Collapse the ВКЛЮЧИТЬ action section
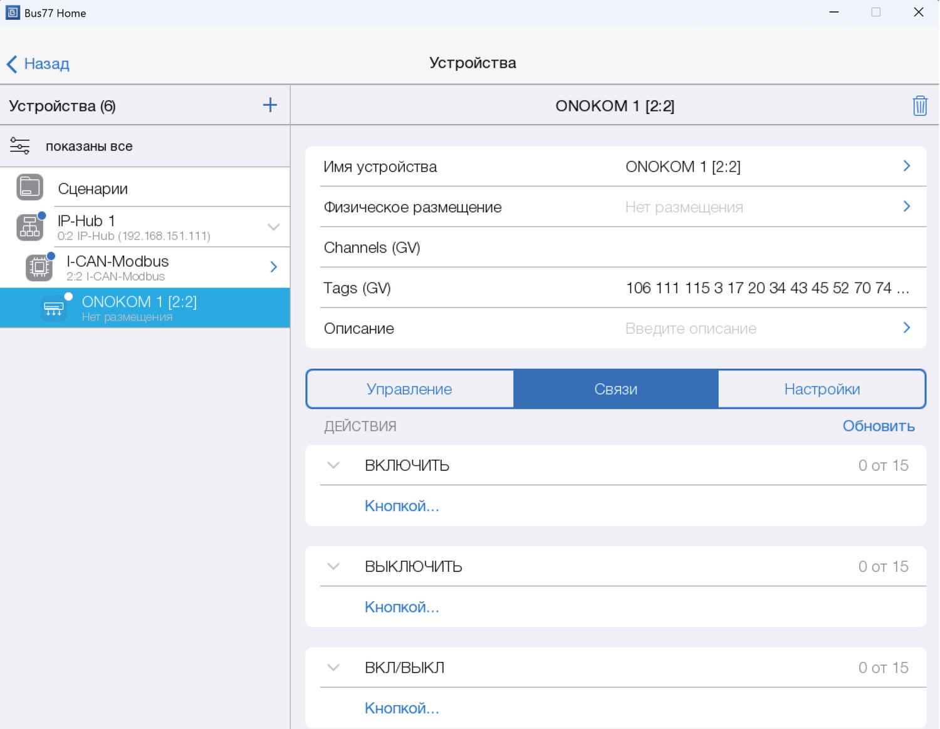This screenshot has height=729, width=940. [333, 465]
